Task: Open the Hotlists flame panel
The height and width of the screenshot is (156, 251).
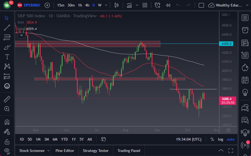Action: 245,68
